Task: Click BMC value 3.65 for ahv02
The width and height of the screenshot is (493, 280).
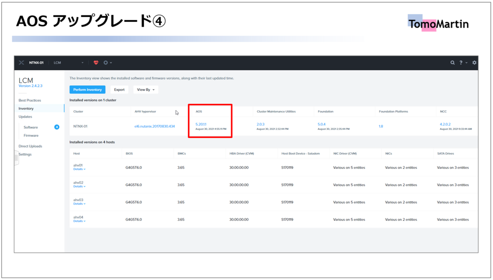Action: pos(181,185)
